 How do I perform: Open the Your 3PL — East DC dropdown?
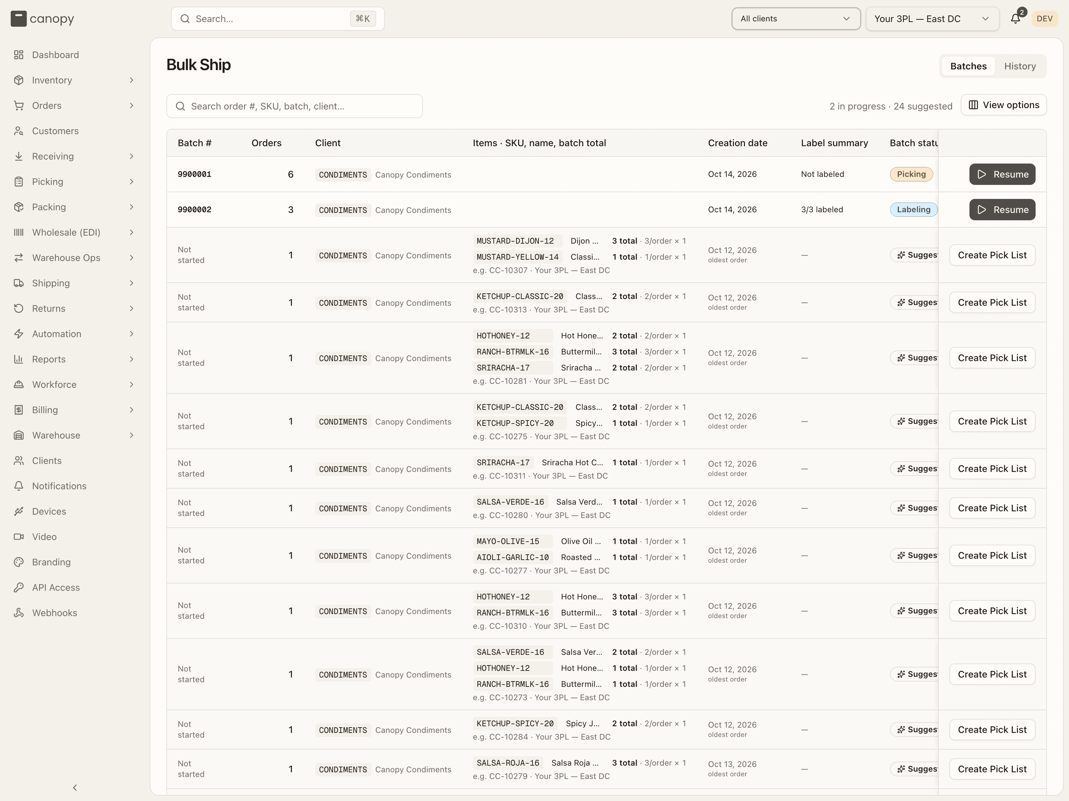[932, 19]
